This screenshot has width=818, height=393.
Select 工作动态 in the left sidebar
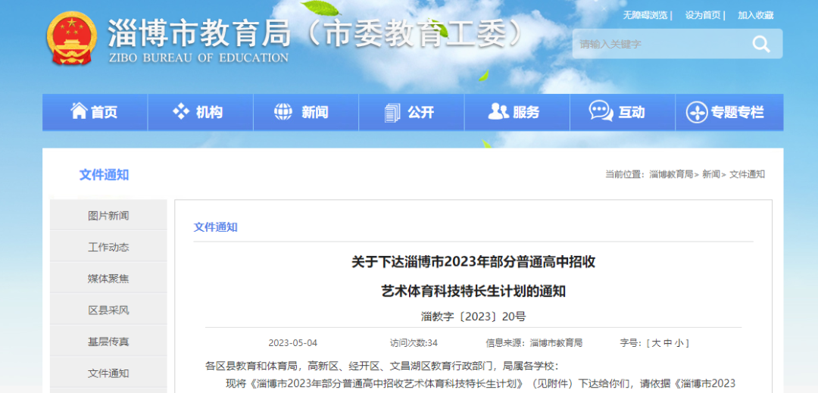click(x=108, y=247)
